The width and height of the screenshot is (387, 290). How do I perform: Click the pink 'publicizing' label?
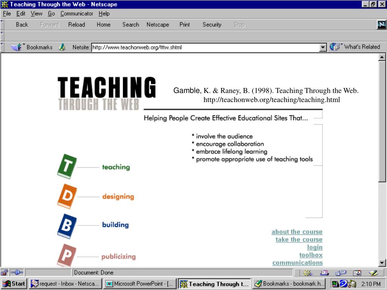click(118, 257)
